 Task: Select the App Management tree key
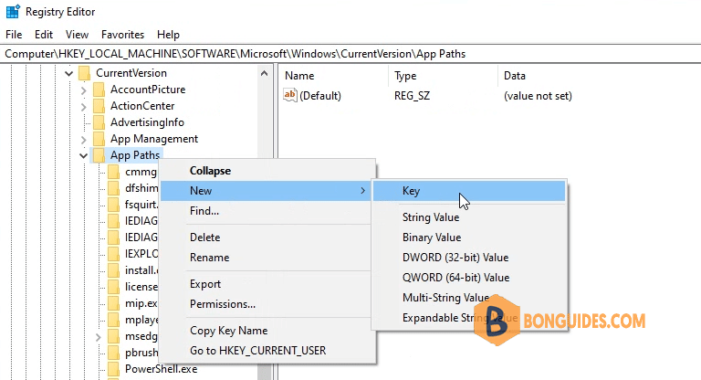click(154, 139)
